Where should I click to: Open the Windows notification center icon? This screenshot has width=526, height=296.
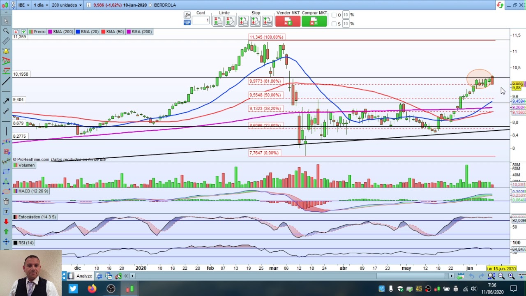(x=513, y=289)
